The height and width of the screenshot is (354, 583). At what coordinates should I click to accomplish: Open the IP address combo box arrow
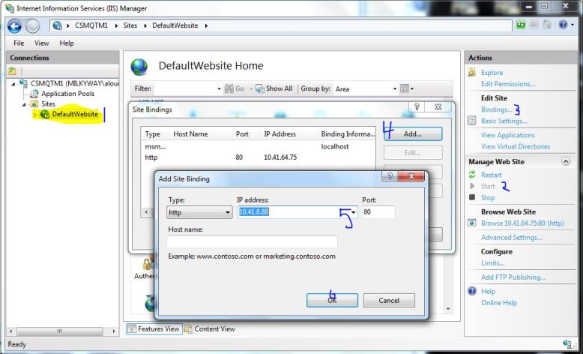tap(353, 213)
